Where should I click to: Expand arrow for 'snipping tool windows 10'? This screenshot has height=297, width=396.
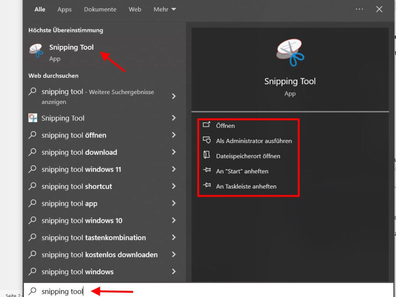174,220
